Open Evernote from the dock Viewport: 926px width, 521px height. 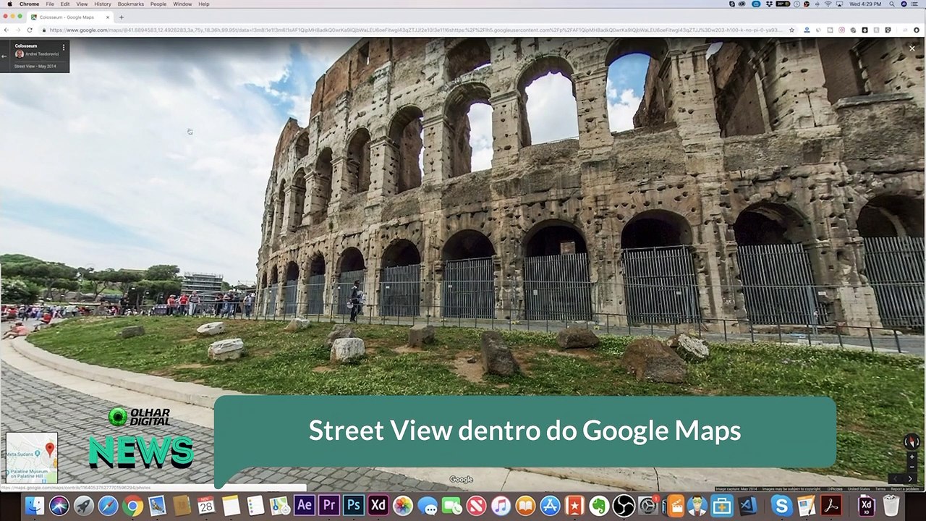pyautogui.click(x=599, y=506)
